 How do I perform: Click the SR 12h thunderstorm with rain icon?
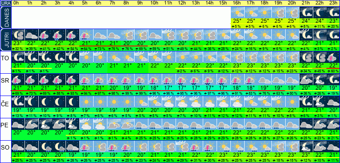[182, 79]
